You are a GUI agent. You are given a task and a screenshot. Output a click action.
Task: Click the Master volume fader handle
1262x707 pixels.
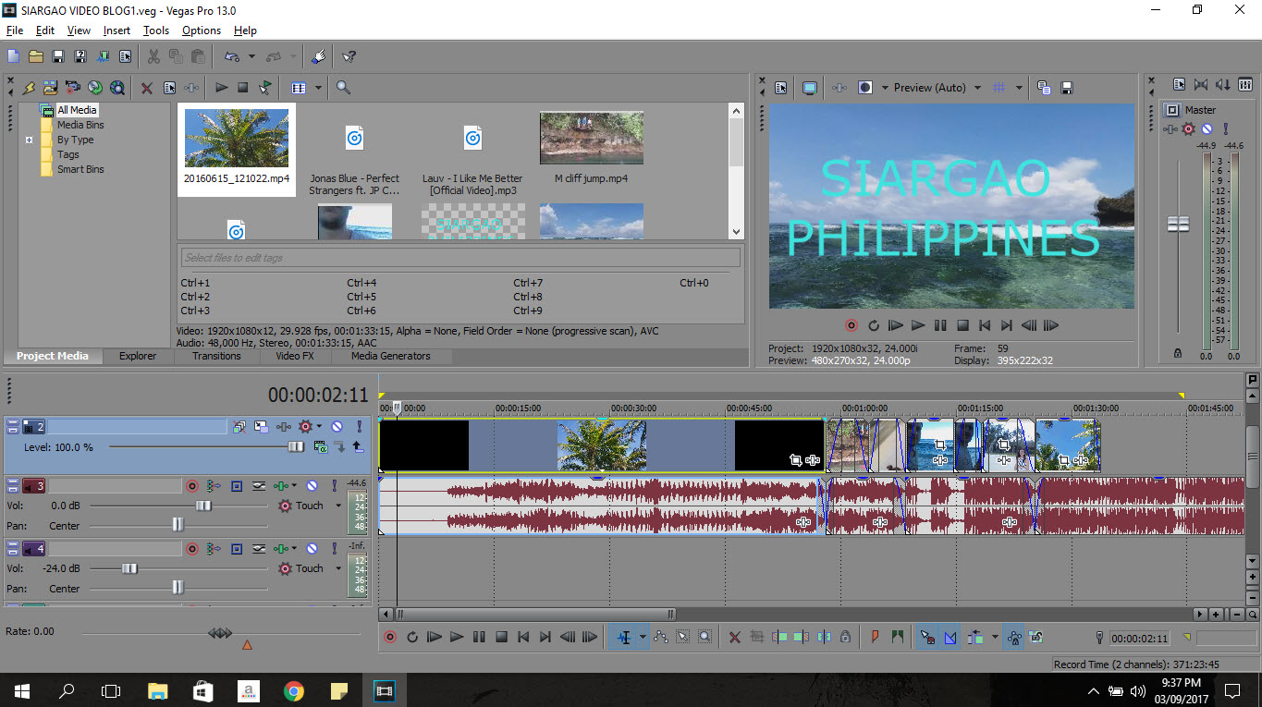click(1178, 225)
